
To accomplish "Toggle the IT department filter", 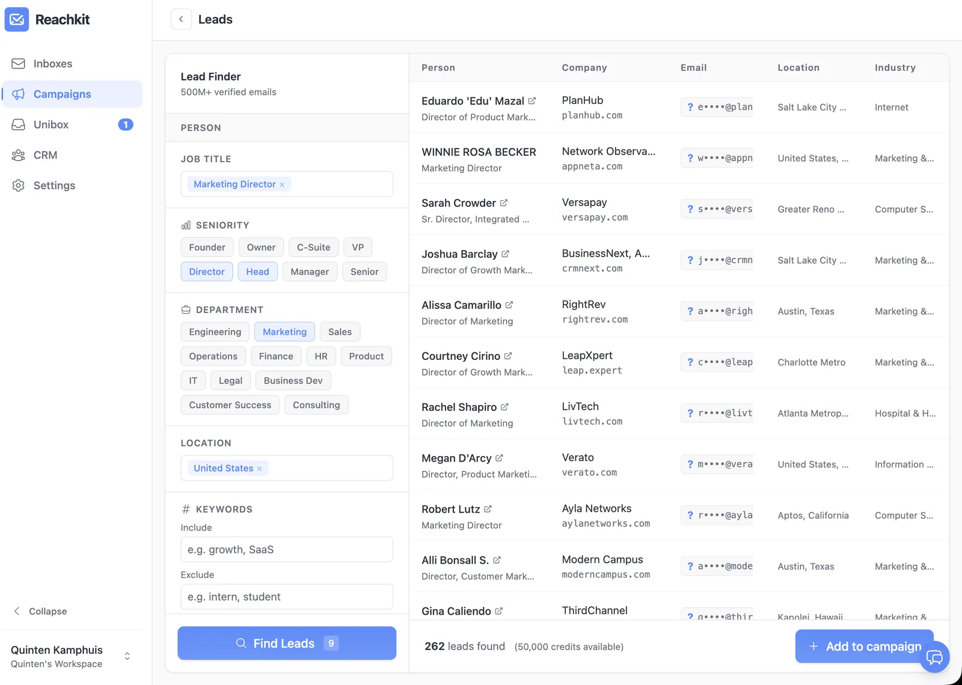I will [193, 380].
